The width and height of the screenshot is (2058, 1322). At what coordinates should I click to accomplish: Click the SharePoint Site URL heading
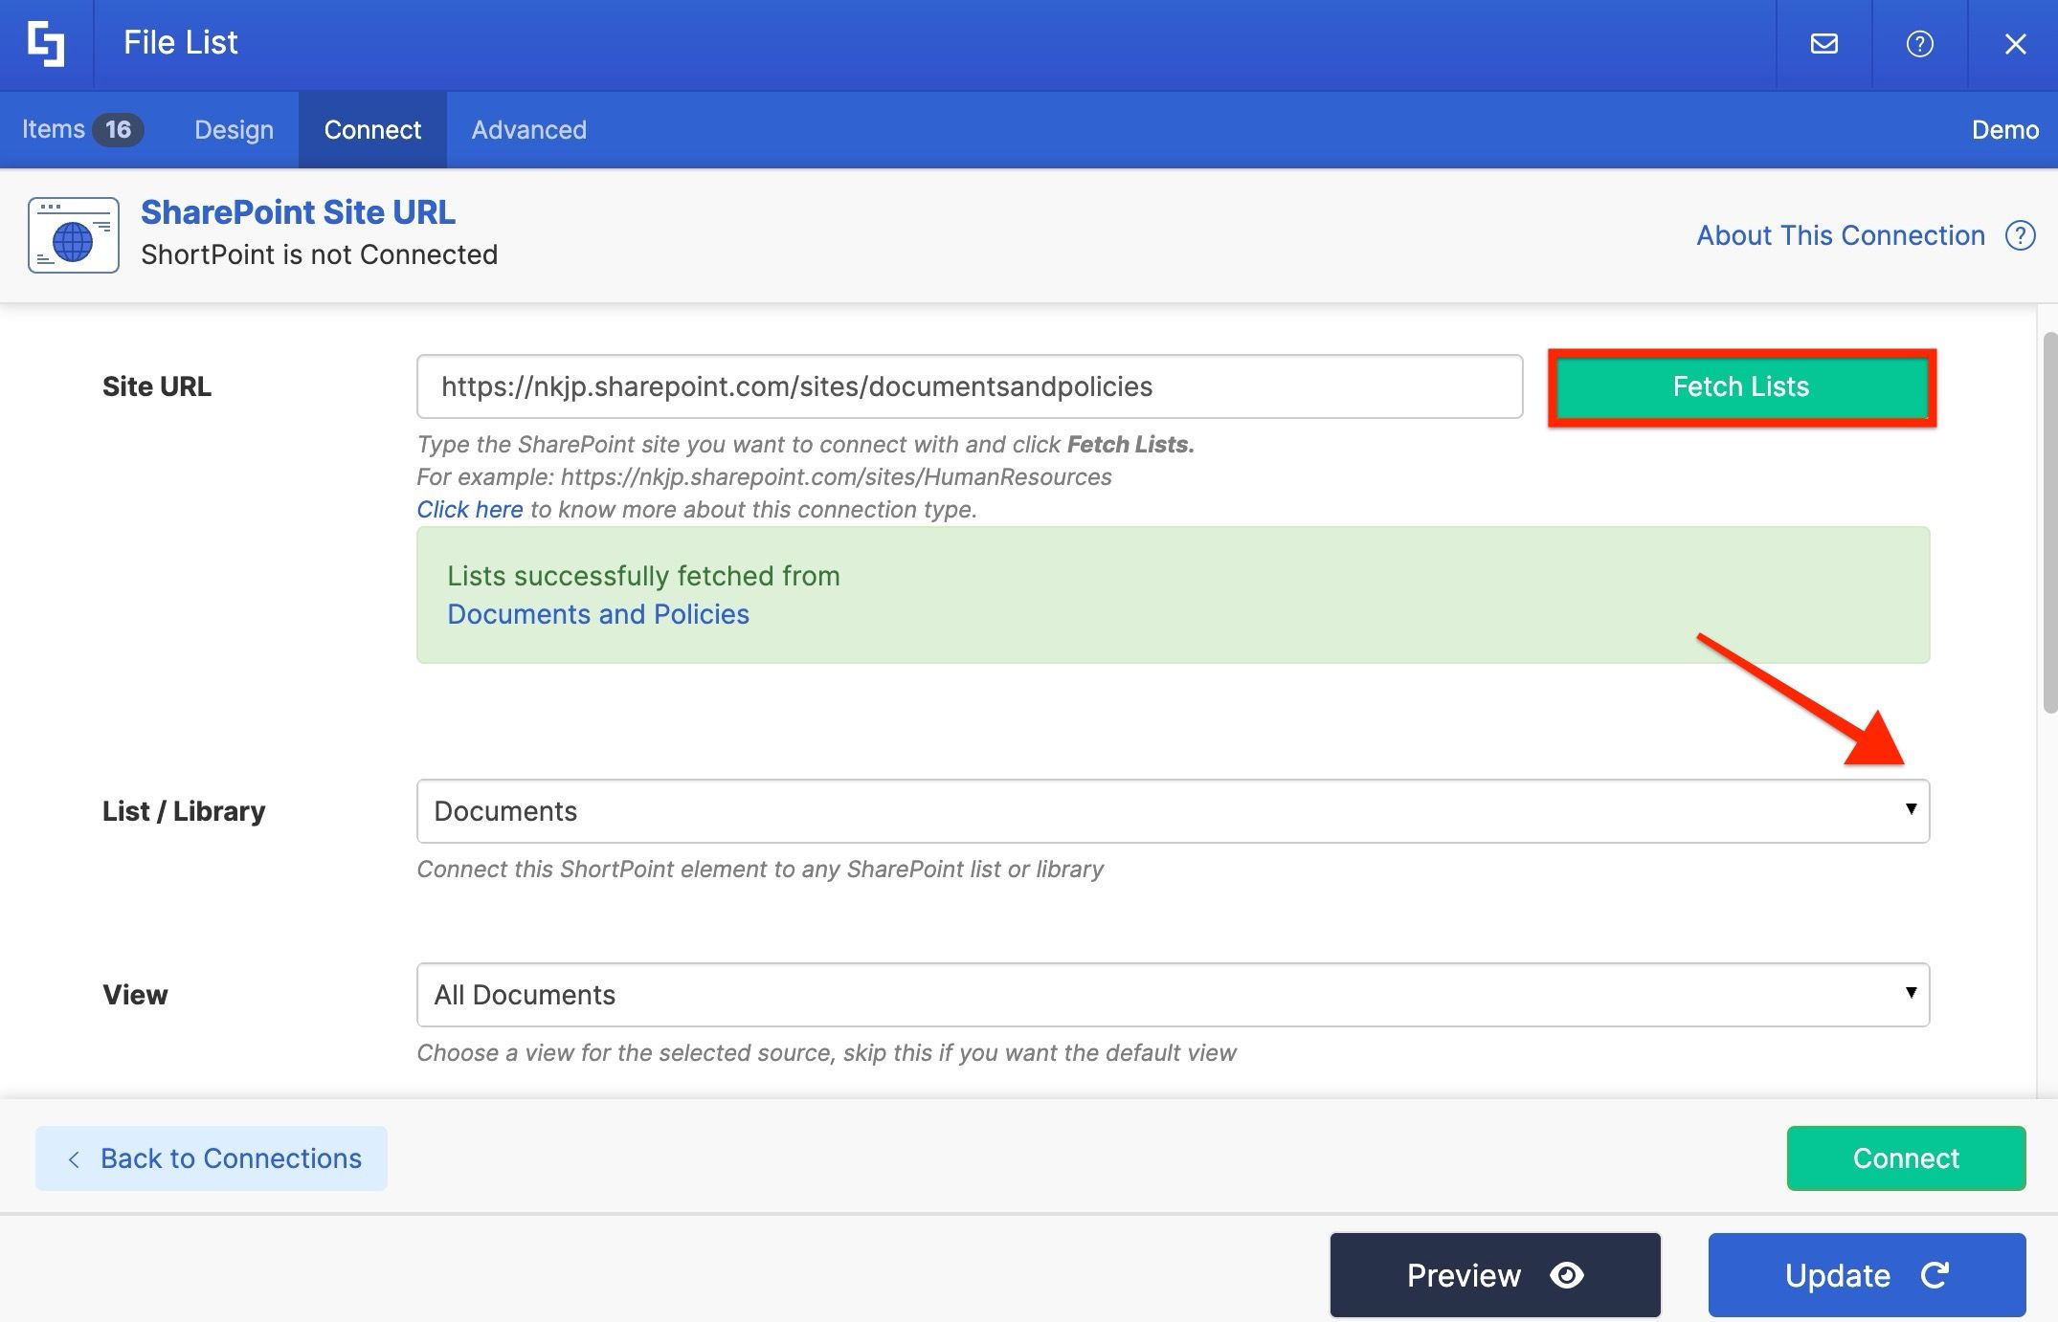pyautogui.click(x=298, y=212)
